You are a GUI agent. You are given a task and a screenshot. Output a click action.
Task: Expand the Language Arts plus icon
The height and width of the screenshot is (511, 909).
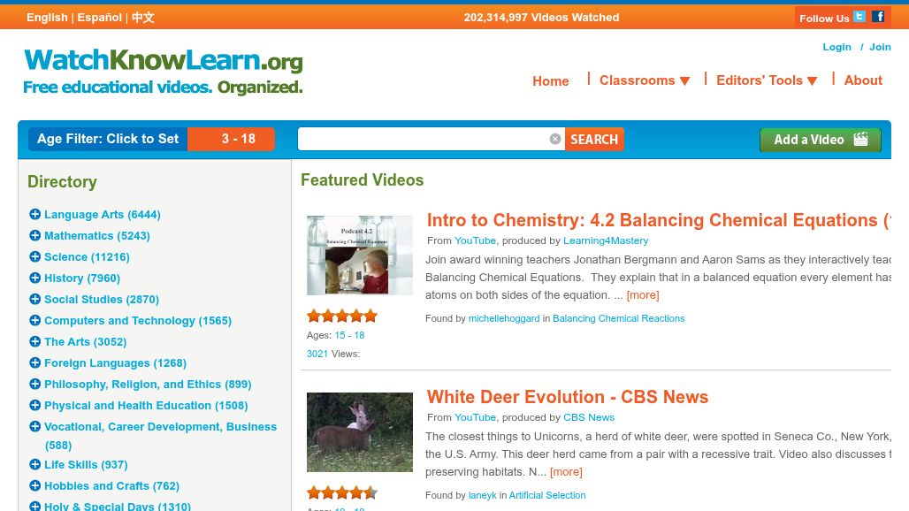click(x=34, y=214)
